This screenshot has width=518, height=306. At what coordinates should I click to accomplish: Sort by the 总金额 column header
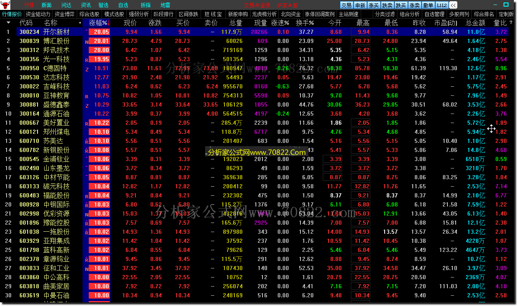click(x=475, y=23)
